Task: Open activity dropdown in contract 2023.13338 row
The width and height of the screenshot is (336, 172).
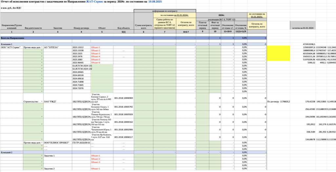Action: click(42, 51)
